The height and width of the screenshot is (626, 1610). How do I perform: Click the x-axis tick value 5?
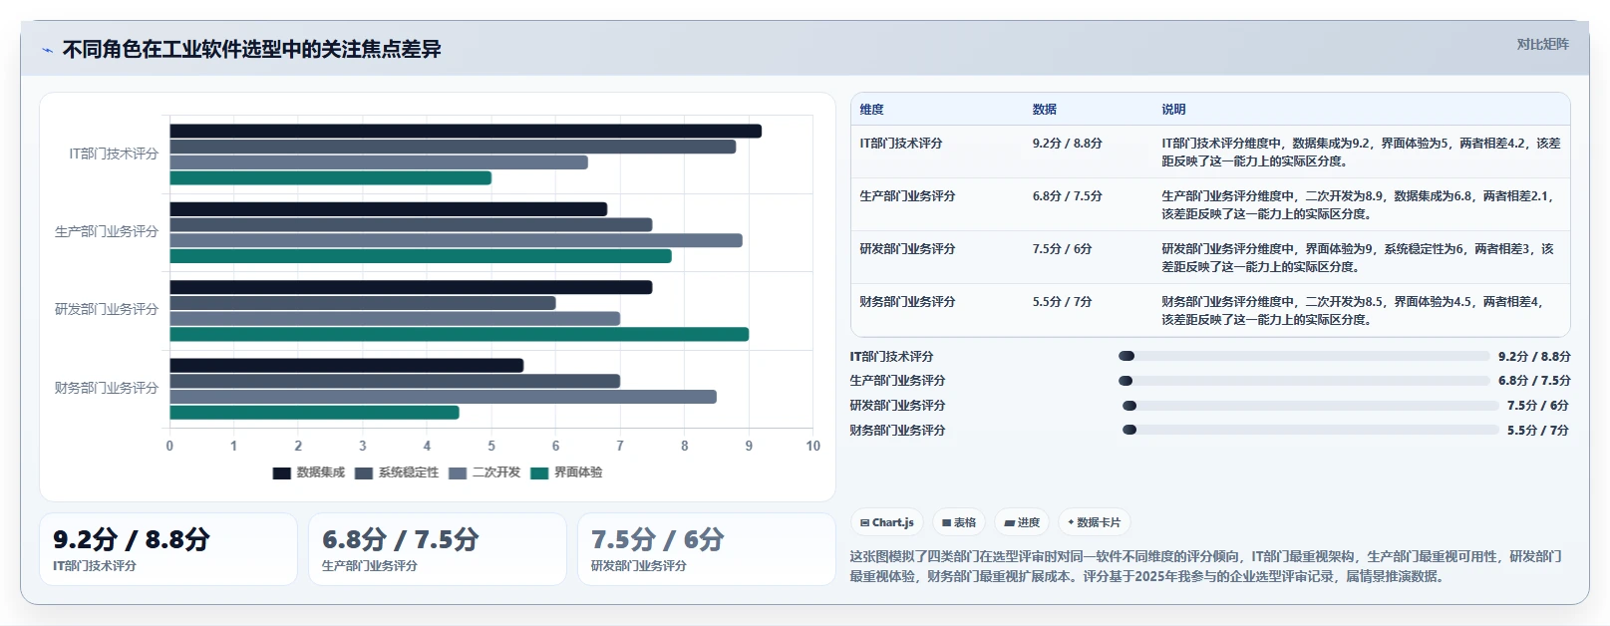pyautogui.click(x=491, y=446)
